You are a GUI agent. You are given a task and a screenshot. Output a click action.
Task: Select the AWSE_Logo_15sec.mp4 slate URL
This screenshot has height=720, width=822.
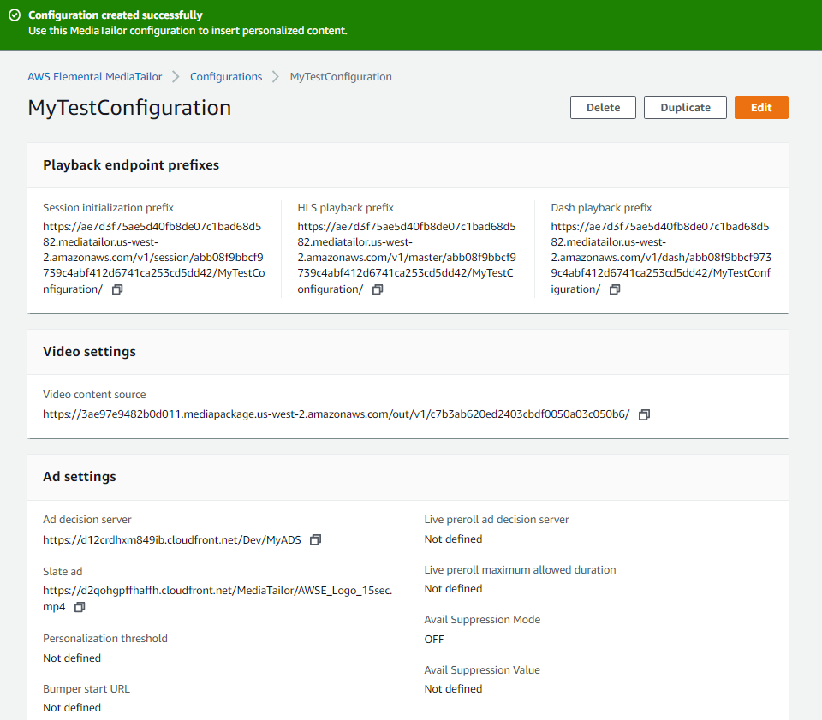(x=217, y=598)
